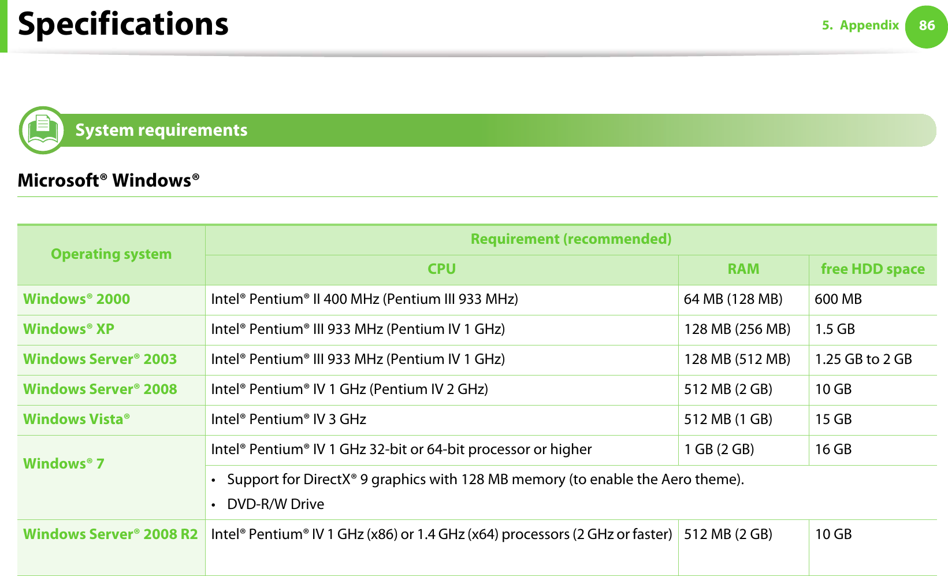Click the DirectX 9 graphics support bullet
This screenshot has height=576, width=948.
[485, 480]
